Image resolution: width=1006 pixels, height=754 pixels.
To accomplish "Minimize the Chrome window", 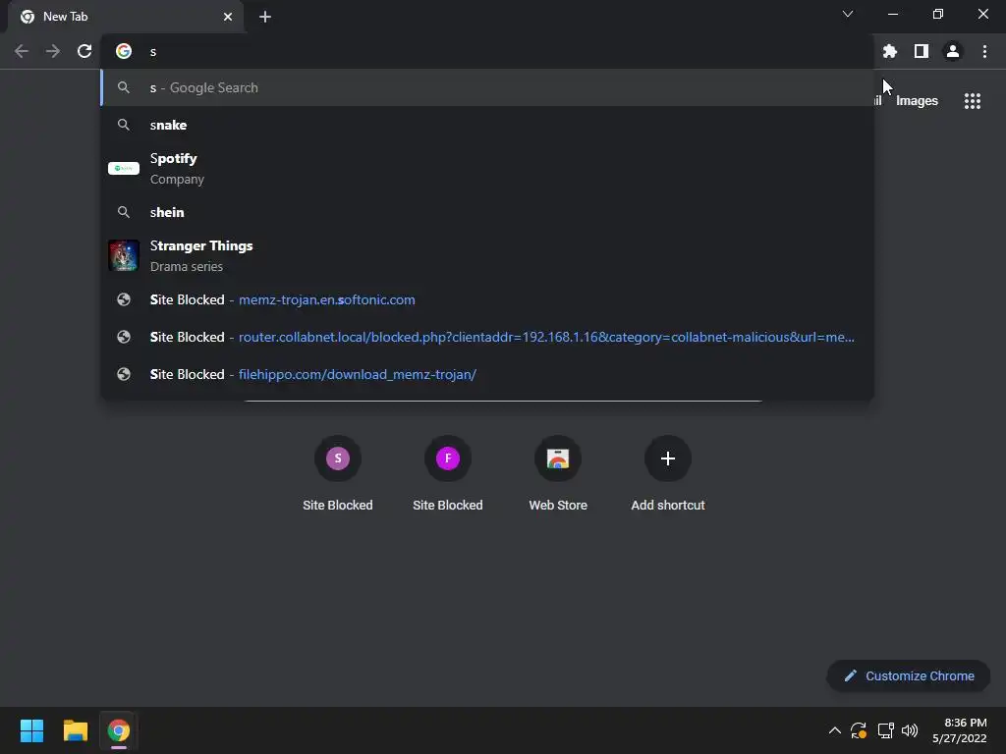I will (892, 14).
